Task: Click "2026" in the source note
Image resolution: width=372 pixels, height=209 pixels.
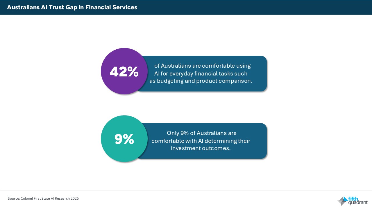Action: (x=75, y=199)
